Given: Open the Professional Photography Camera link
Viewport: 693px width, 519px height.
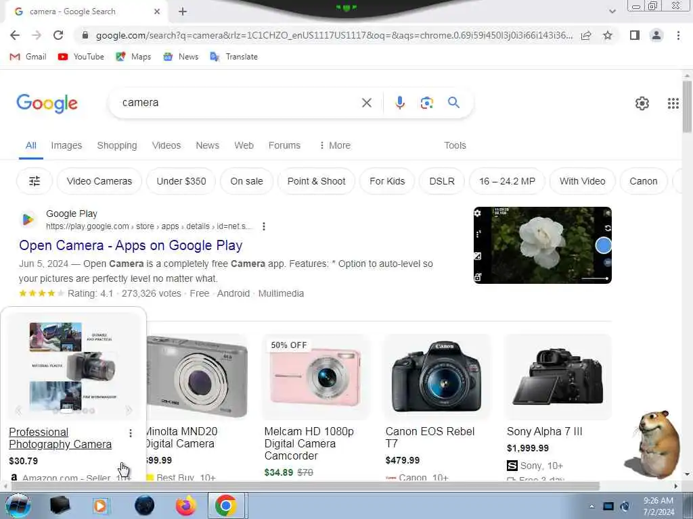Looking at the screenshot, I should click(x=60, y=438).
